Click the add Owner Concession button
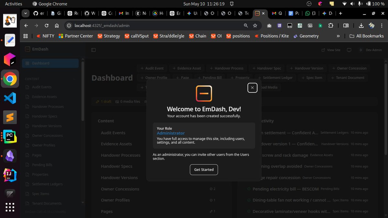 [x=349, y=68]
